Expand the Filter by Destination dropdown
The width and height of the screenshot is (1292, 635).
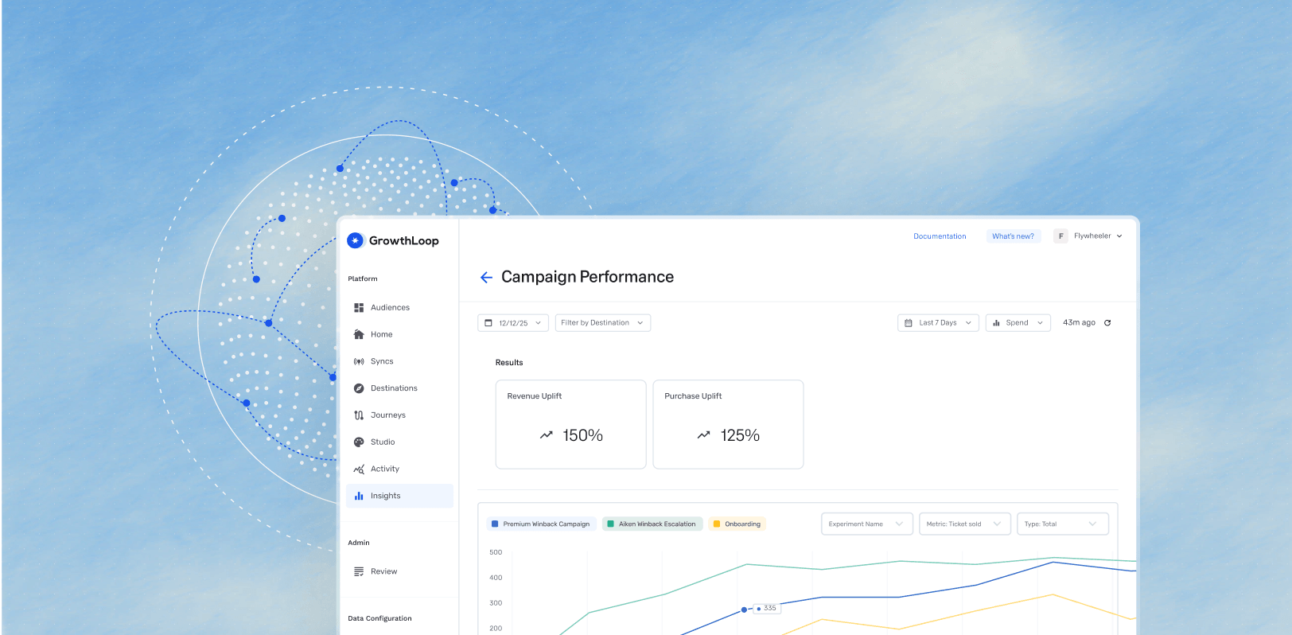[602, 323]
